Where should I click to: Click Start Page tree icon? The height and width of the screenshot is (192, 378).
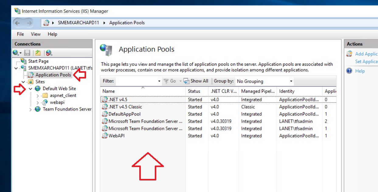(x=23, y=61)
